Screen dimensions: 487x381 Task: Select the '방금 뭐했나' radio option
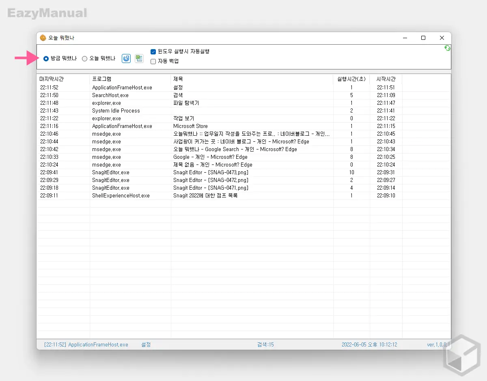(46, 58)
